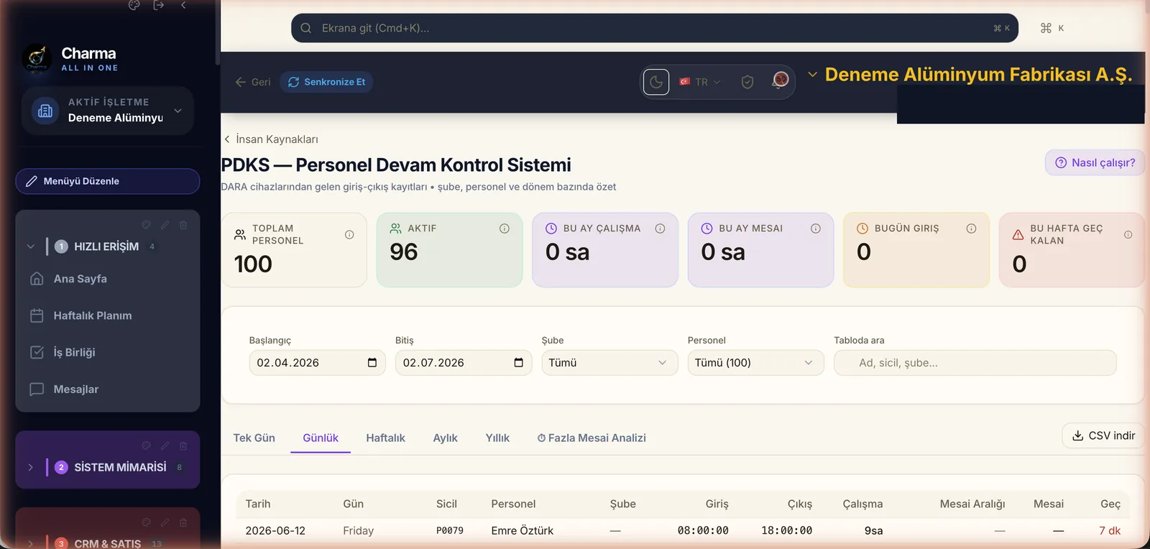This screenshot has height=549, width=1150.
Task: Switch to the Tek Gün tab
Action: tap(254, 438)
